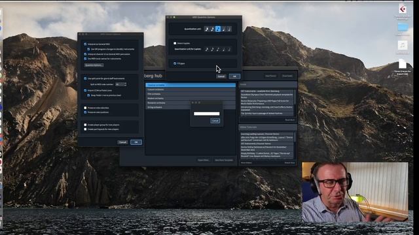Select Film orchestra template in Hub

pyautogui.click(x=191, y=94)
